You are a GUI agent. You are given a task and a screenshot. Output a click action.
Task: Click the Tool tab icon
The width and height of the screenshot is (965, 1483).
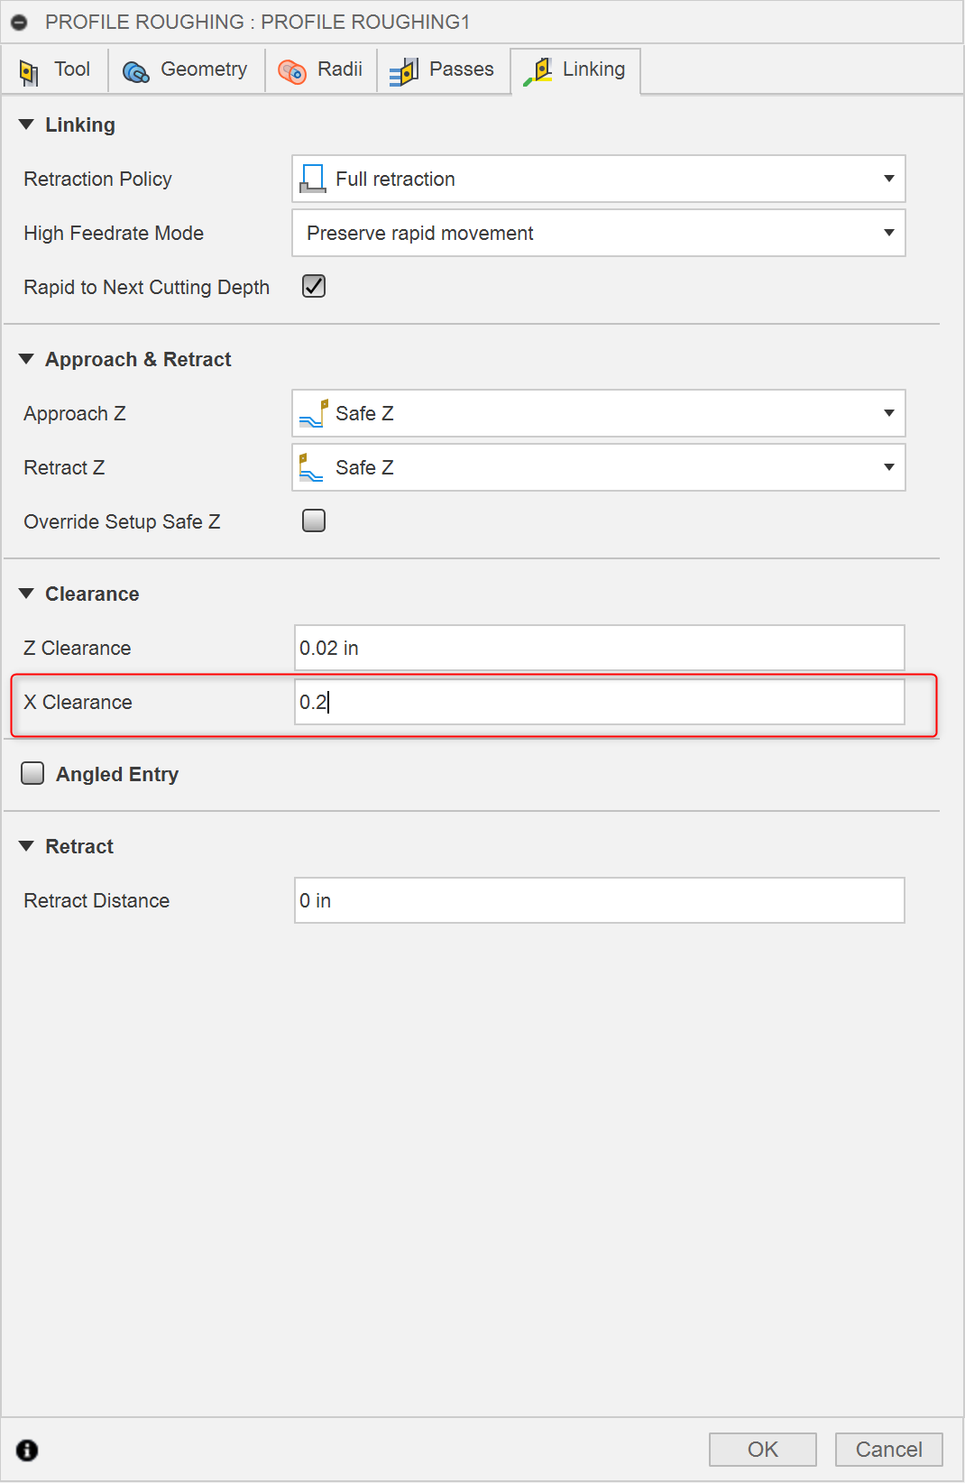pos(29,71)
